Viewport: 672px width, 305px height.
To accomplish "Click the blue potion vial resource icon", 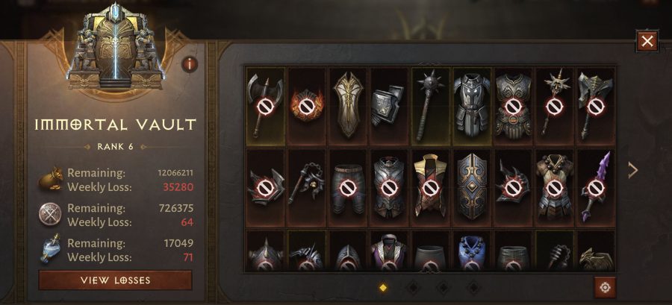I will coord(51,248).
